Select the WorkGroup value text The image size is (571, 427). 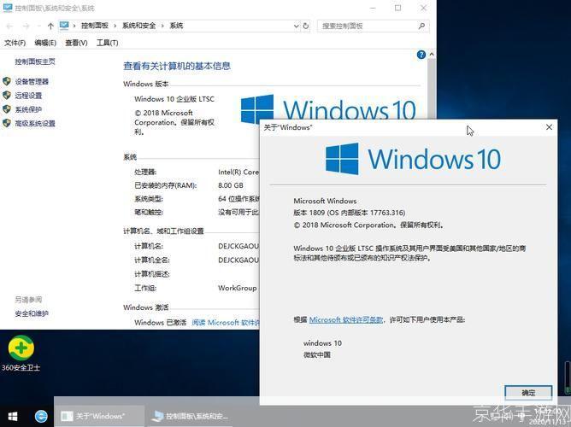click(x=238, y=288)
